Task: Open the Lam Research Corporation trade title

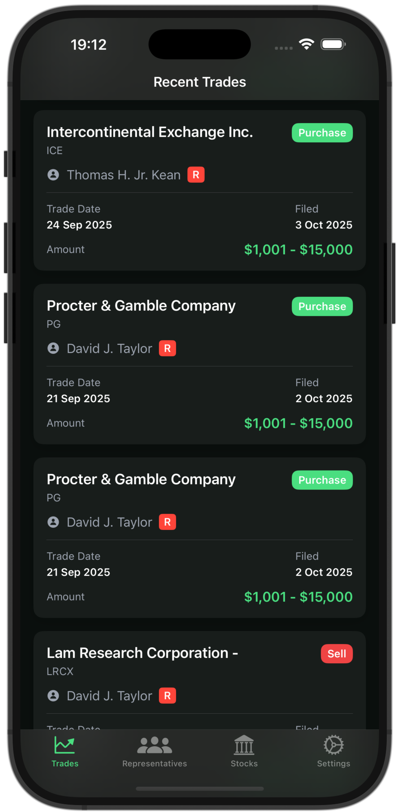Action: 142,653
